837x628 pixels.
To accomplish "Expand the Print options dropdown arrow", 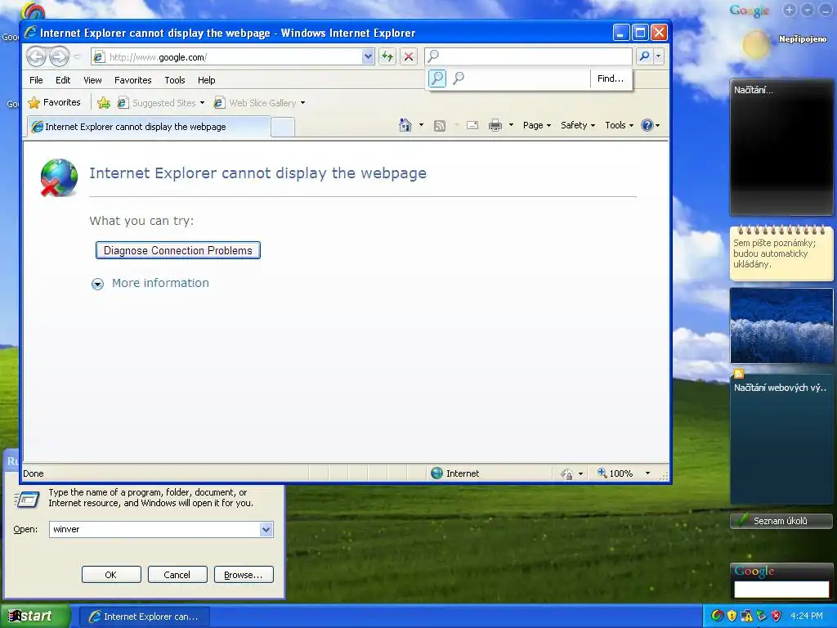I will point(511,125).
